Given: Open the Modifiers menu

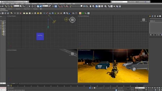Looking at the screenshot, I should 28,4.
